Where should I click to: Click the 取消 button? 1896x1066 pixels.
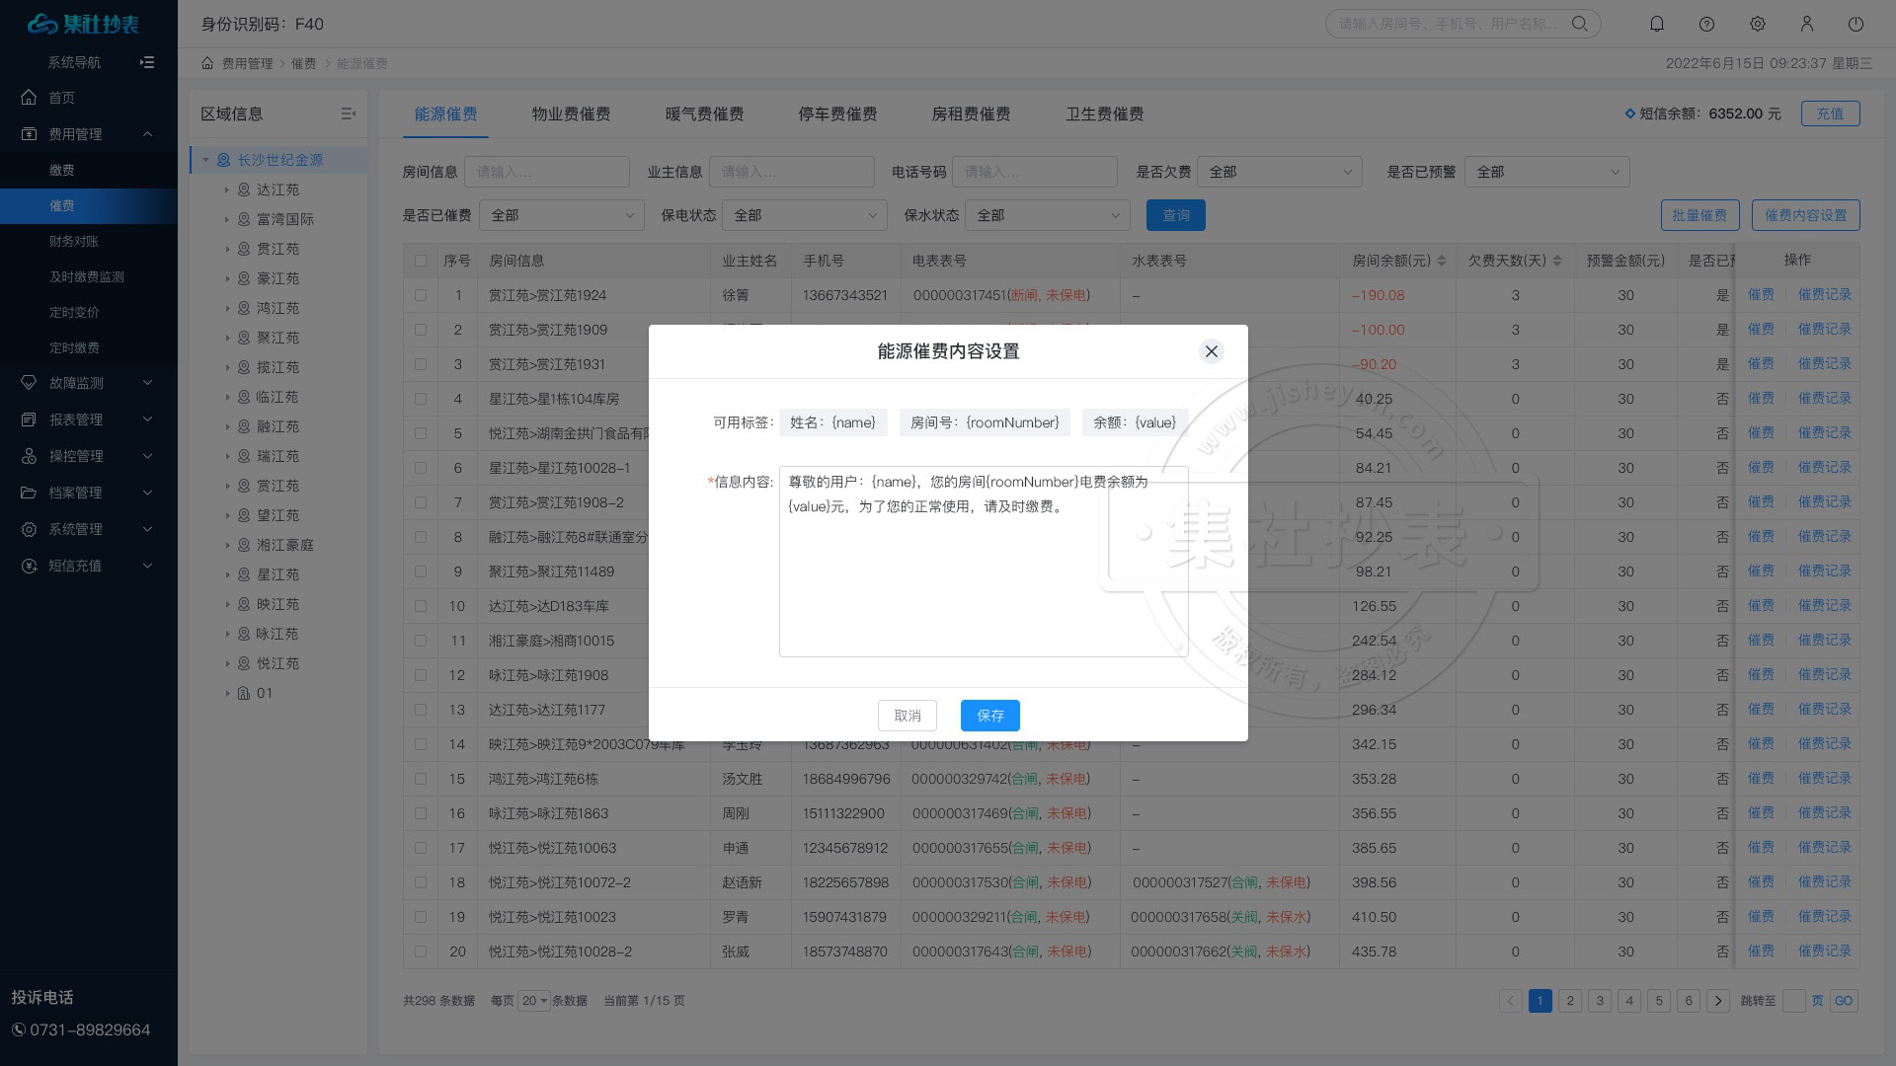(907, 716)
